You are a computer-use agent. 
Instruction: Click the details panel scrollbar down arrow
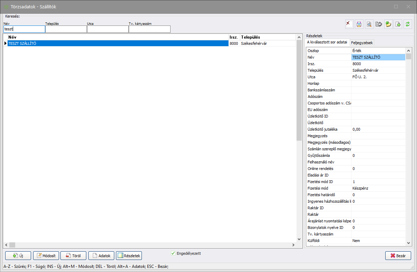408,243
